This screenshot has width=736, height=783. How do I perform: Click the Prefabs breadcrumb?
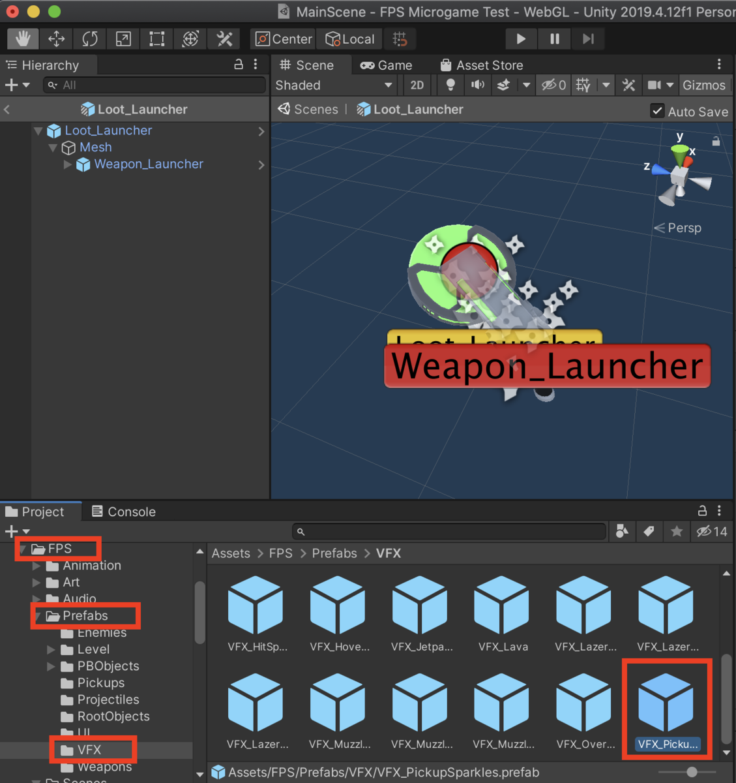(x=334, y=553)
